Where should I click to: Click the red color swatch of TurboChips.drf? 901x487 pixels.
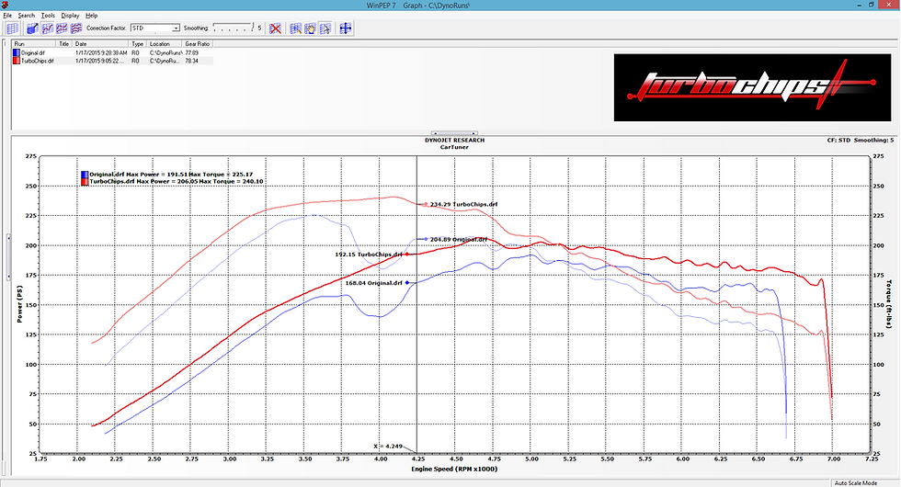click(17, 61)
